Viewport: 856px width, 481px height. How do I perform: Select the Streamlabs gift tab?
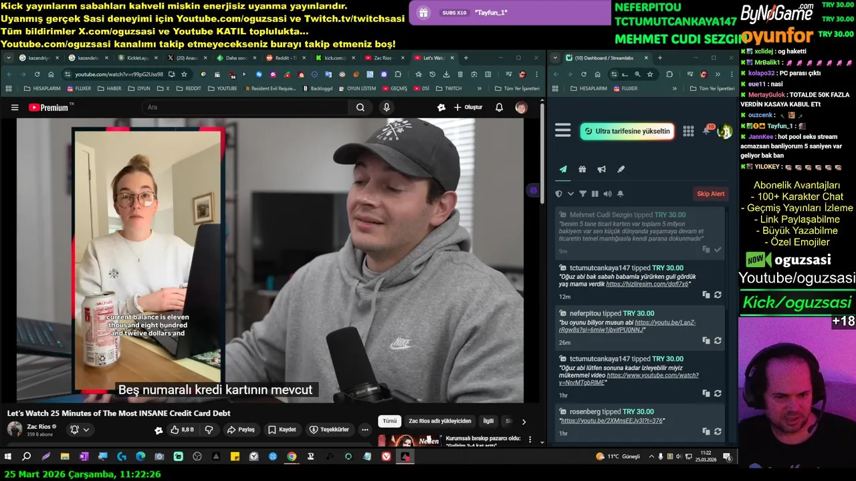582,170
